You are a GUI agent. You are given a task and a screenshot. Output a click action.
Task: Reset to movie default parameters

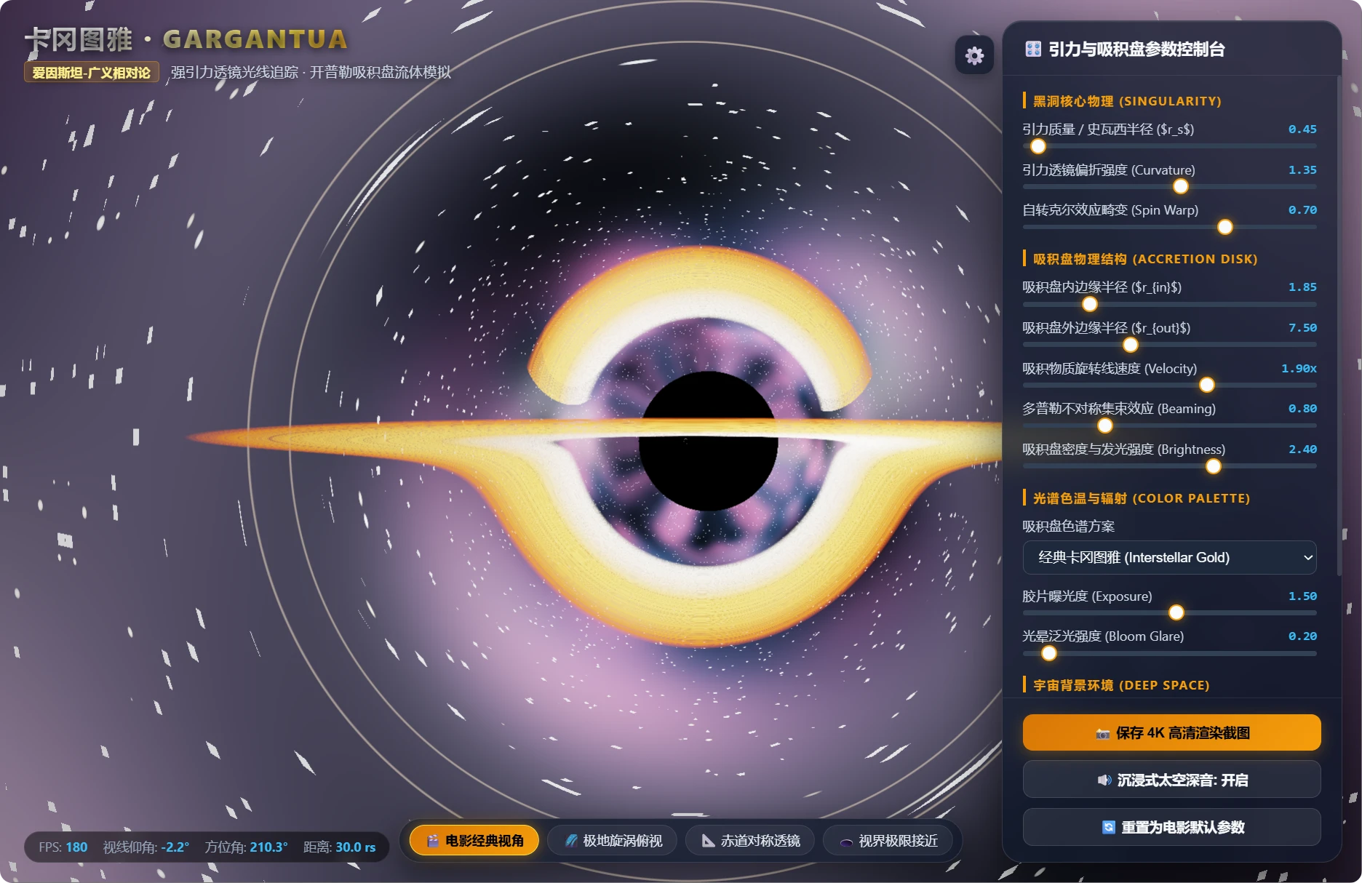pos(1171,827)
